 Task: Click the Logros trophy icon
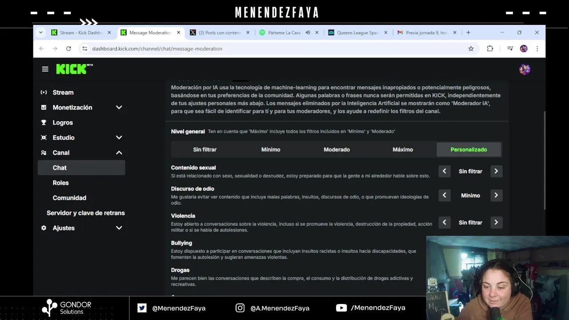(44, 123)
